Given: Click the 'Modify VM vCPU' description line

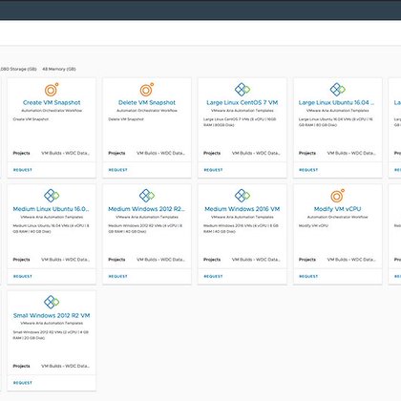Looking at the screenshot, I should [x=313, y=225].
